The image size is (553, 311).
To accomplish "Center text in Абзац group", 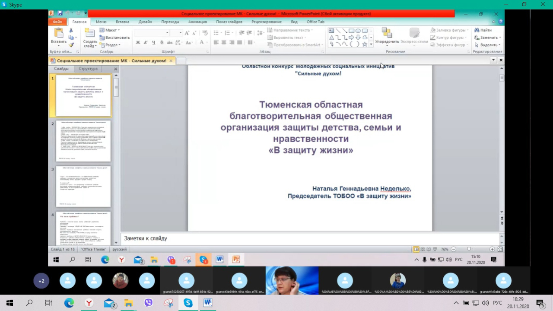I will coord(224,42).
